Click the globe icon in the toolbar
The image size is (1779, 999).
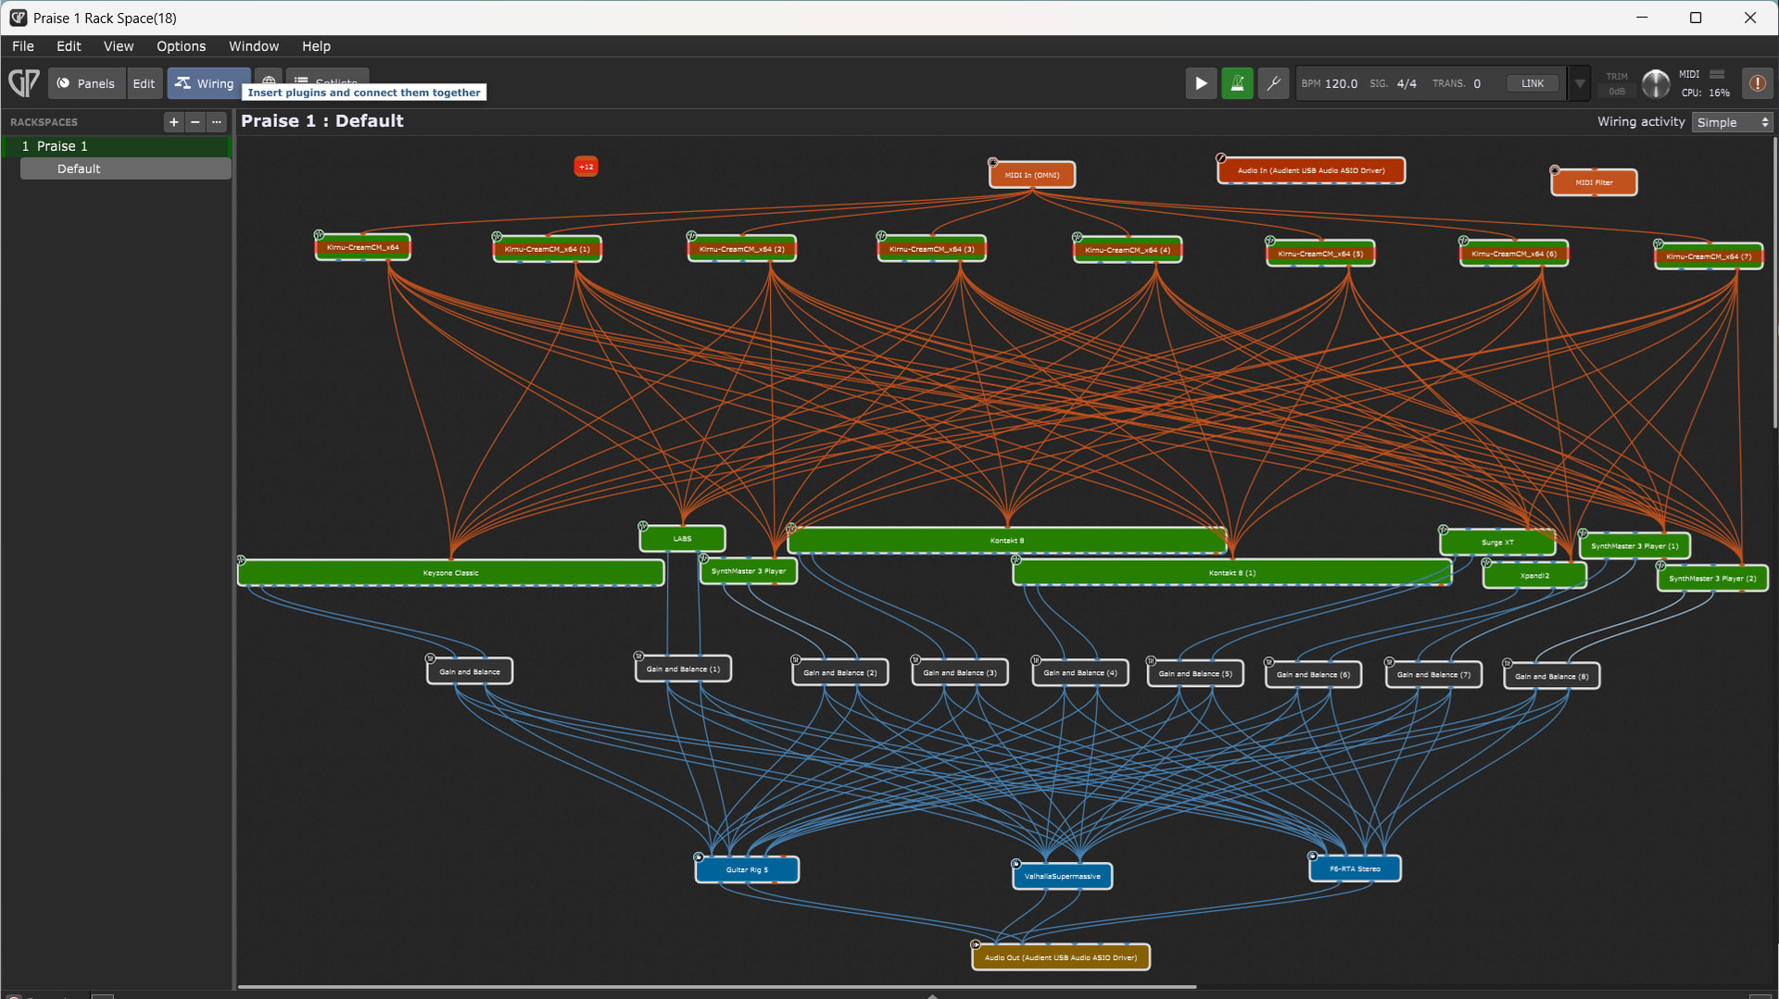268,81
